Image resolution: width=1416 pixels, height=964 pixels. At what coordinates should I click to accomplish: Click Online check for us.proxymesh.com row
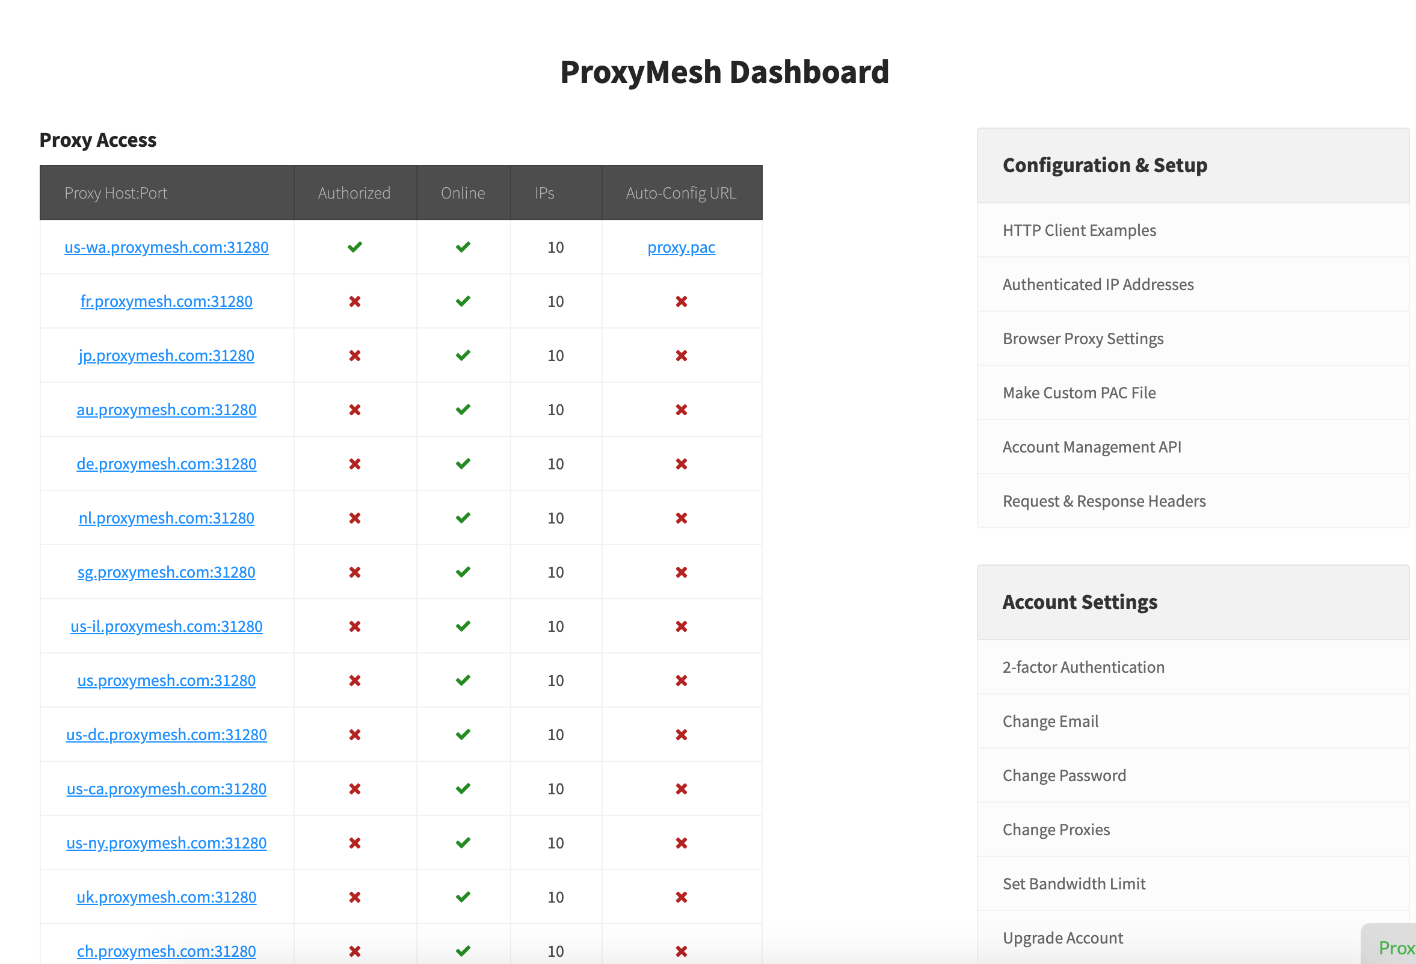[x=463, y=681]
